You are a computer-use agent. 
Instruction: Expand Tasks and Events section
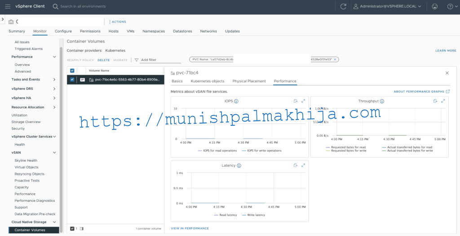coord(54,80)
